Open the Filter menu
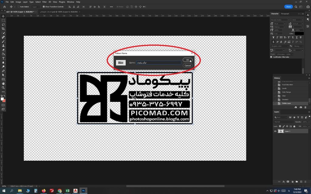311x194 pixels. (44, 2)
